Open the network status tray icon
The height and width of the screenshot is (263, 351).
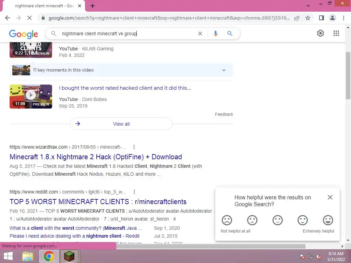point(311,256)
